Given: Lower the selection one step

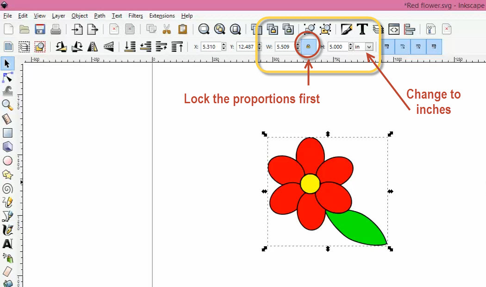Looking at the screenshot, I should tap(146, 47).
